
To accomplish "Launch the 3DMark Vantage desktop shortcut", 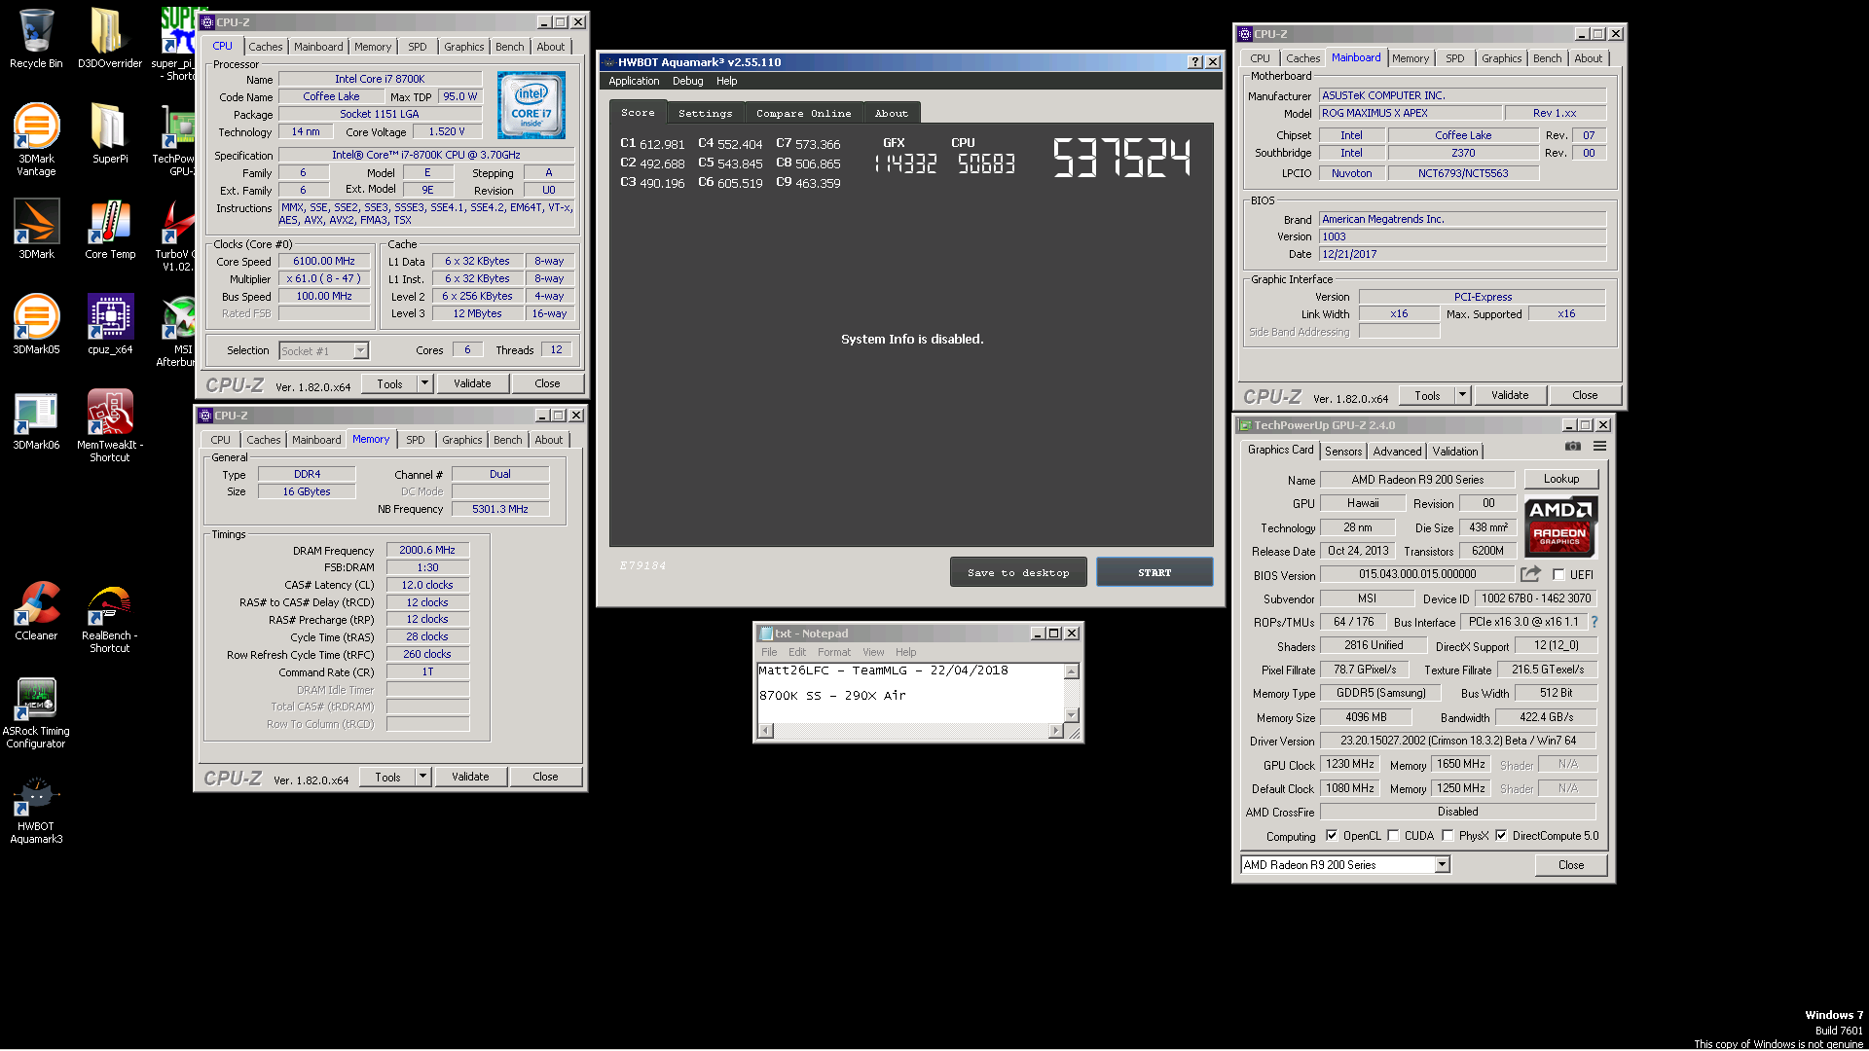I will pos(36,138).
